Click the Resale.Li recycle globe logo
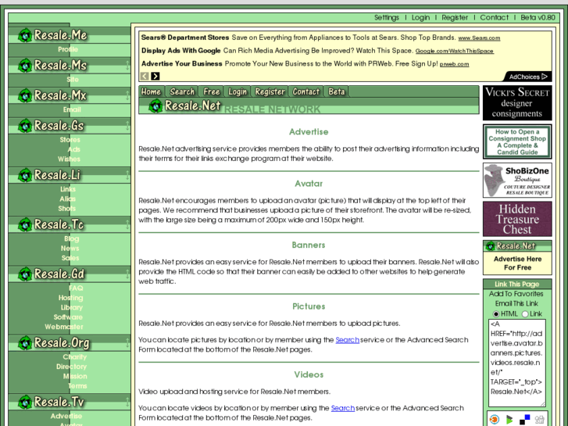568x426 pixels. click(x=25, y=175)
